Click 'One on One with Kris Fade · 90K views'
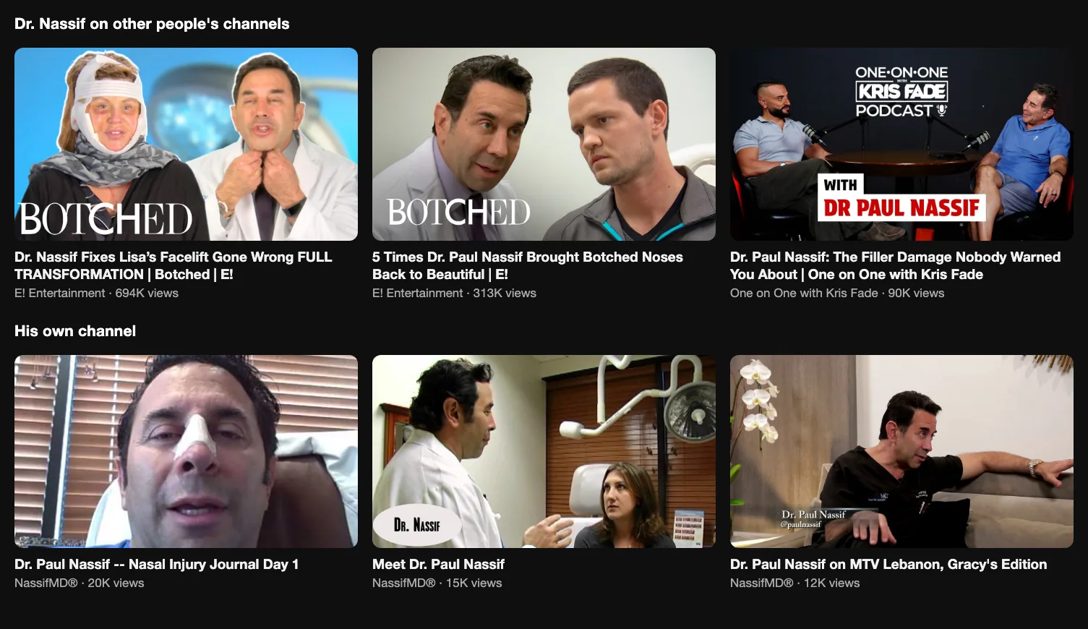This screenshot has height=629, width=1088. [x=837, y=293]
